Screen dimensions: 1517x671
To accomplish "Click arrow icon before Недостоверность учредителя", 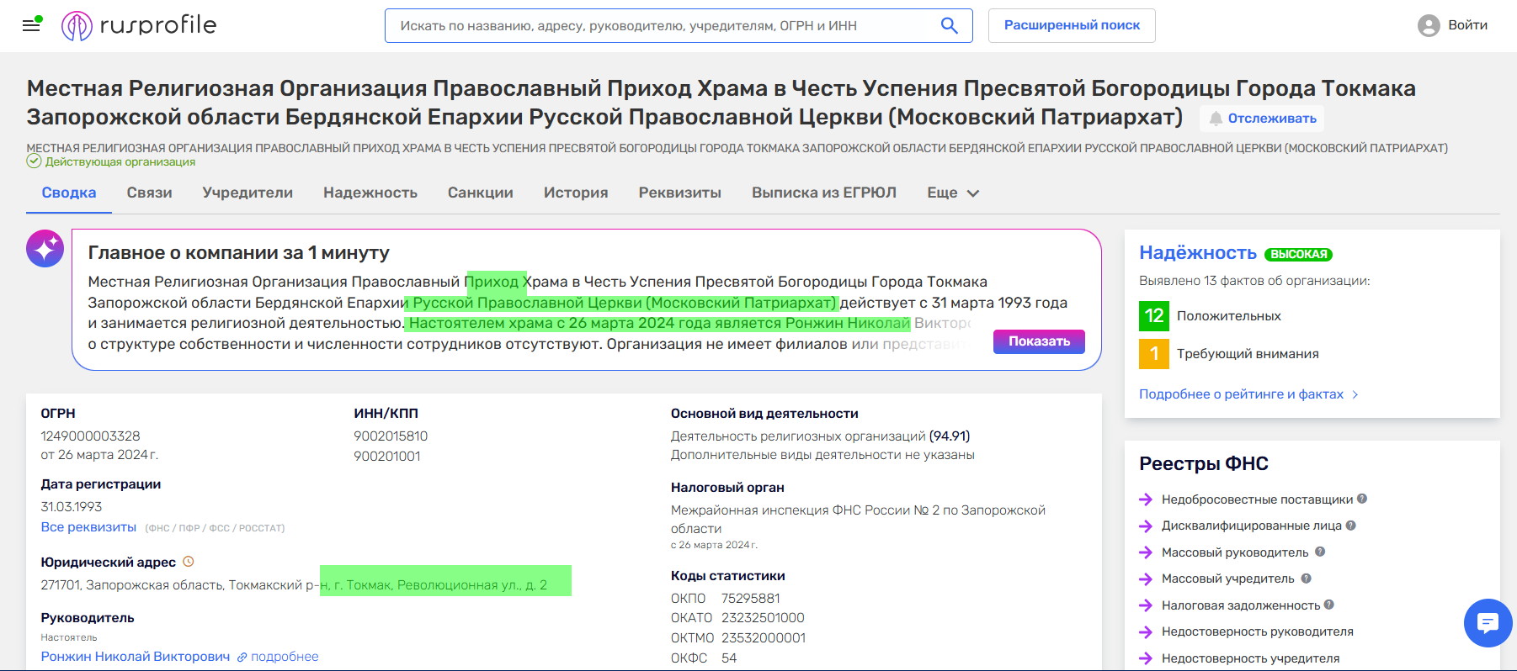I will [x=1146, y=658].
